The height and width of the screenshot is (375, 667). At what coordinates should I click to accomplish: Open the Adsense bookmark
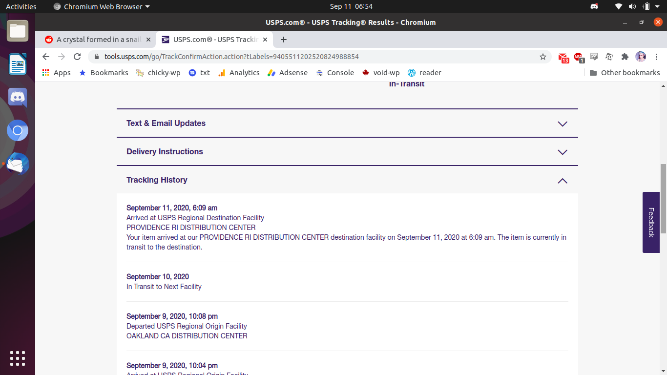tap(288, 73)
